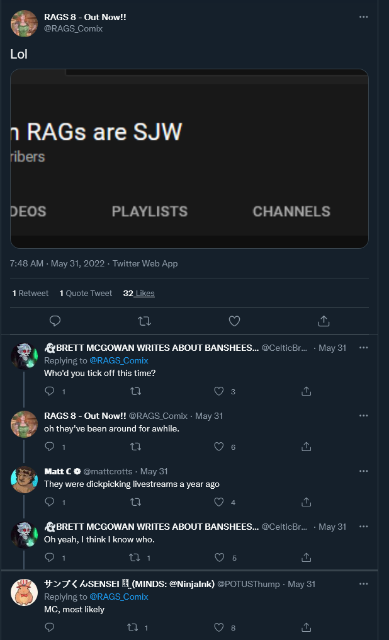Reply to the main Lol tweet

(x=55, y=321)
